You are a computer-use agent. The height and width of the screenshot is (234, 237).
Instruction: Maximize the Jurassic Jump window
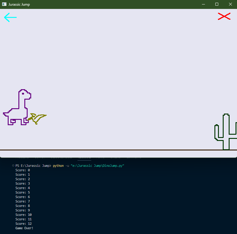click(217, 4)
